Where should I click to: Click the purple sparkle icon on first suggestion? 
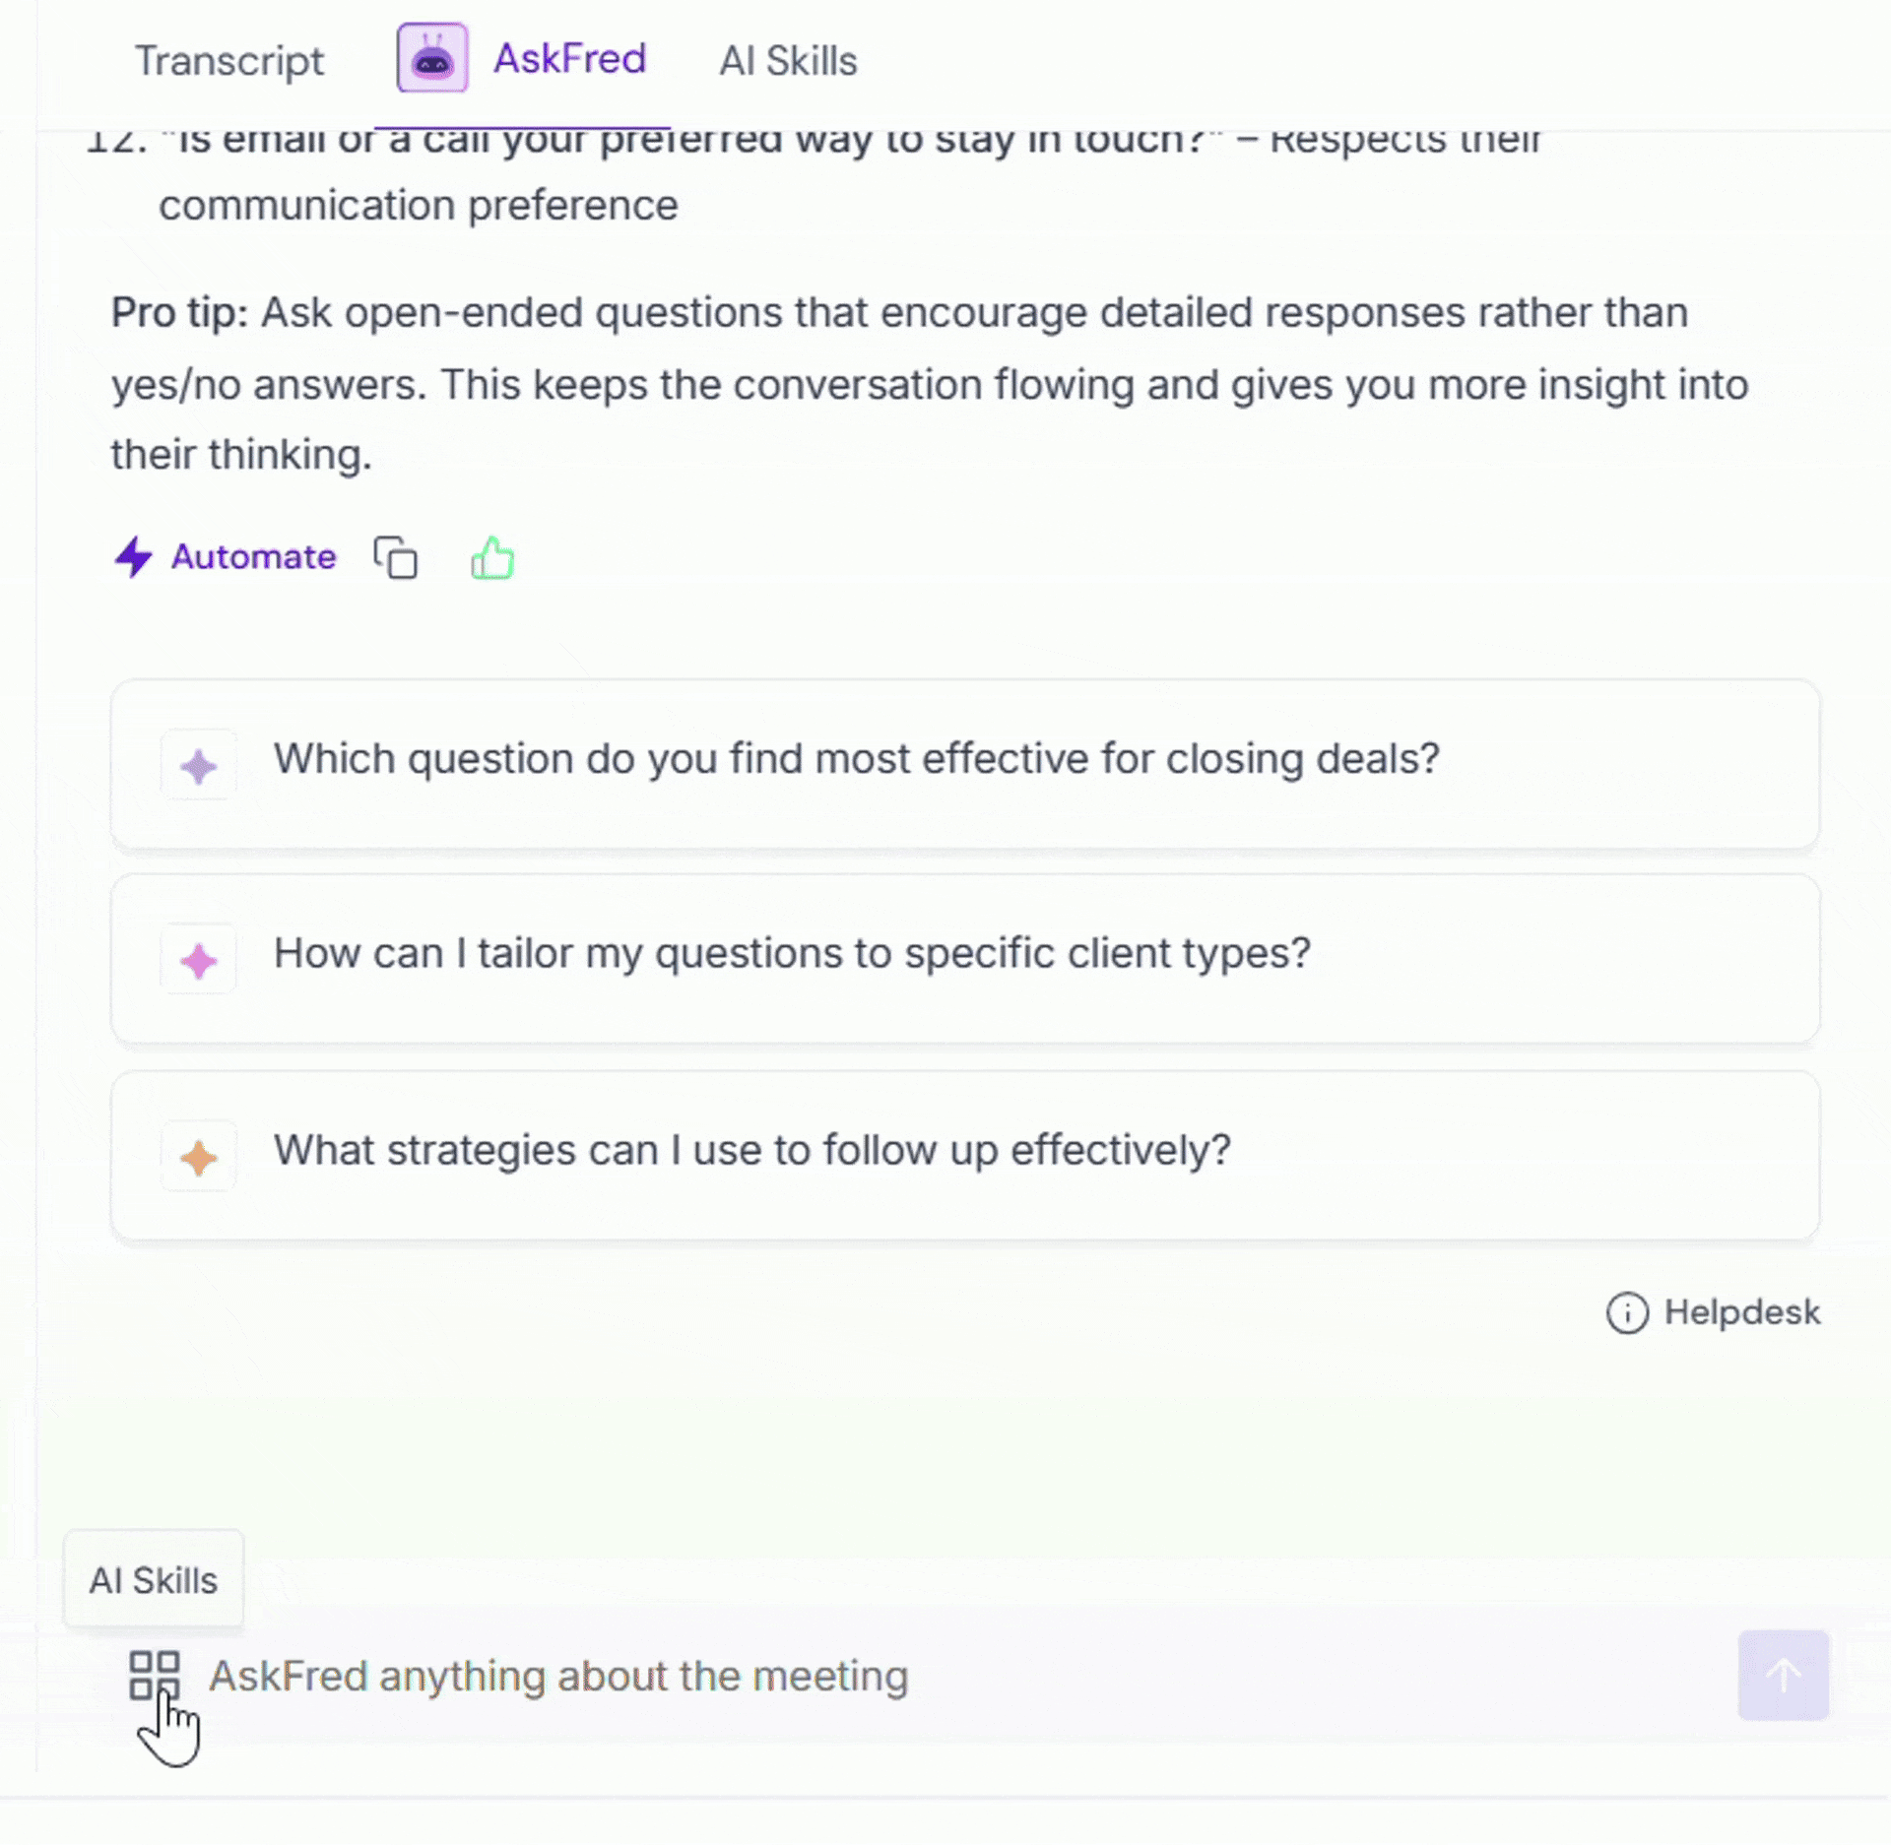(x=199, y=766)
